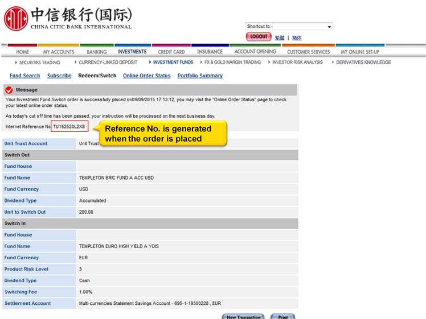Click the Print button
The width and height of the screenshot is (426, 319).
(x=282, y=316)
